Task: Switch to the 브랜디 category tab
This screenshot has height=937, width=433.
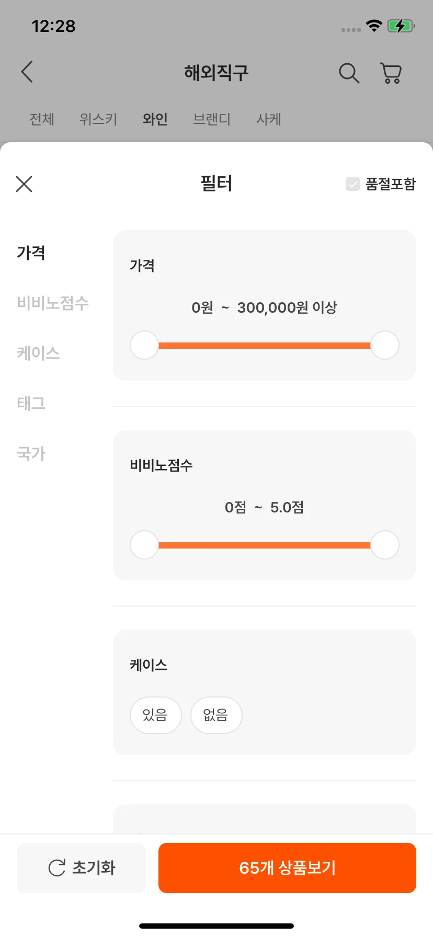Action: (212, 119)
